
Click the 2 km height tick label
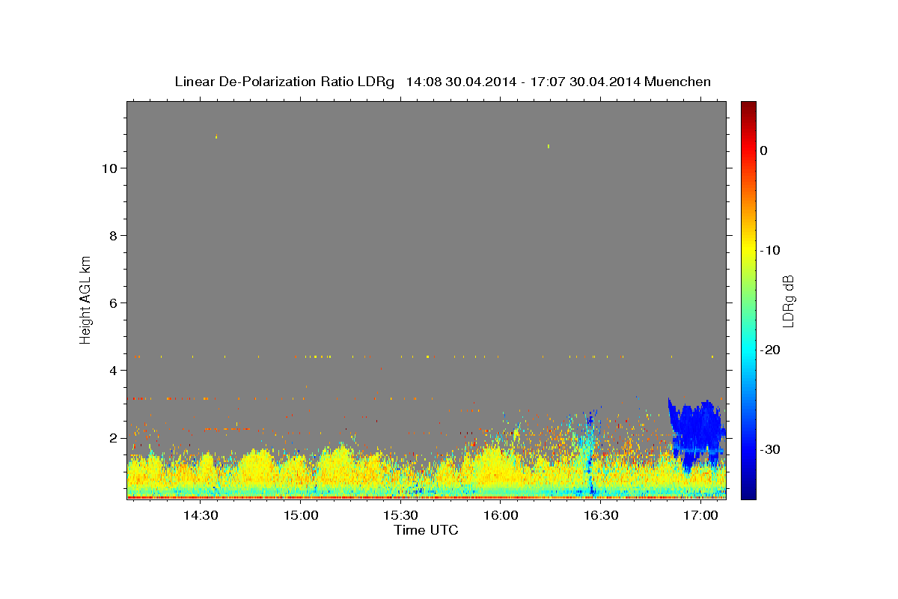pyautogui.click(x=113, y=437)
